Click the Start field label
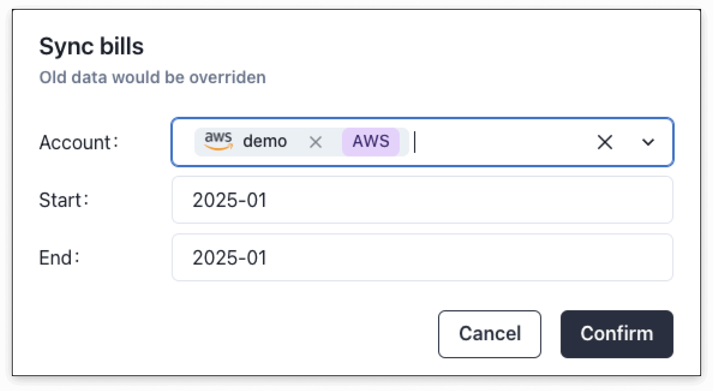This screenshot has height=391, width=713. tap(64, 200)
